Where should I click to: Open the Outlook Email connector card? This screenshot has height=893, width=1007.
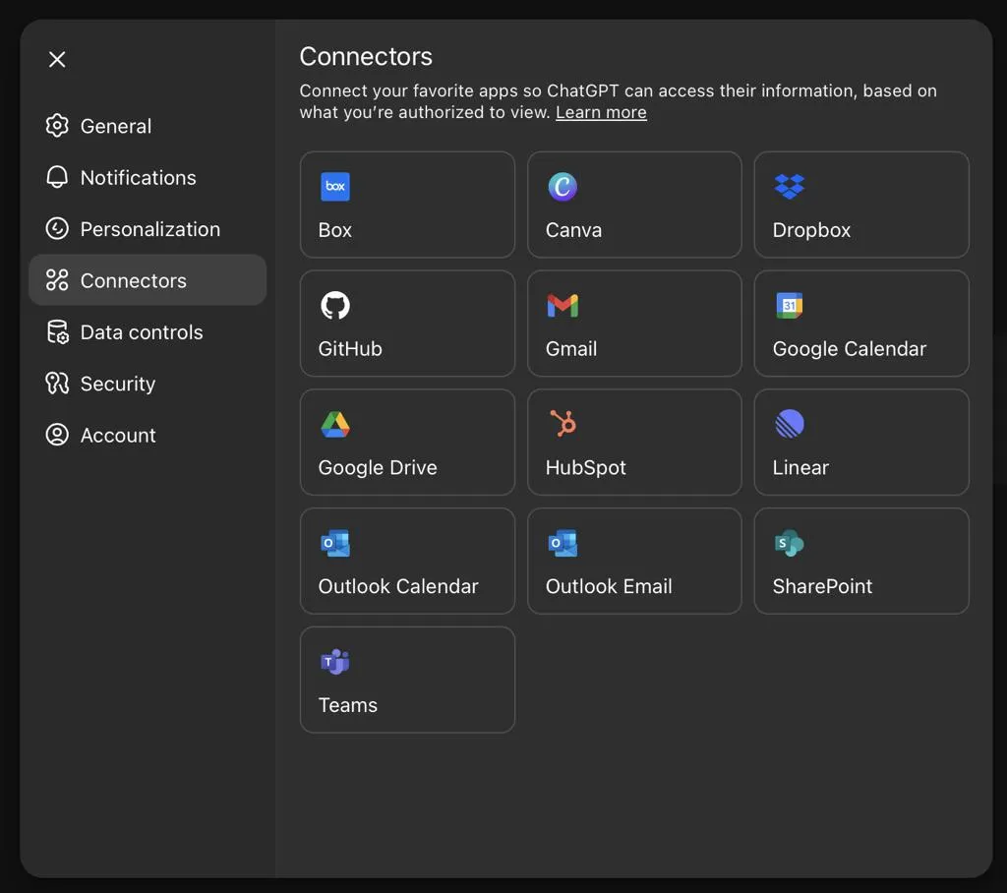pyautogui.click(x=634, y=561)
